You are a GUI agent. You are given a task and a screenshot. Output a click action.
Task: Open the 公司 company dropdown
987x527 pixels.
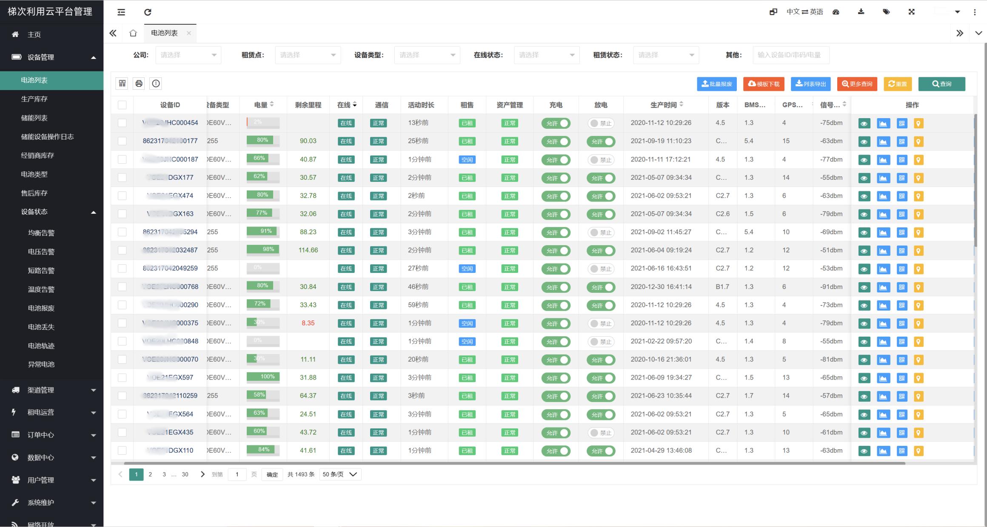click(188, 55)
